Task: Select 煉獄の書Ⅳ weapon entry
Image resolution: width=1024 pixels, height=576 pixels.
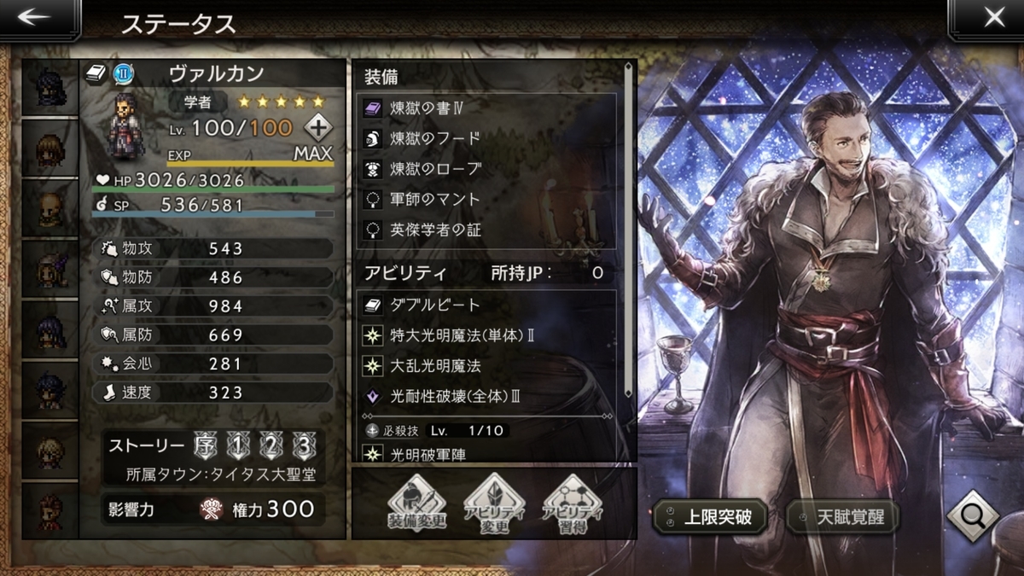Action: (487, 108)
